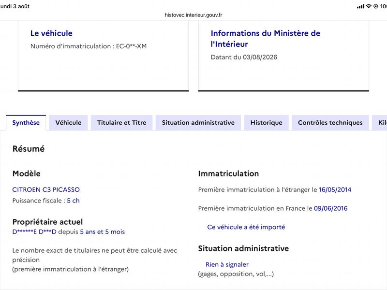Image resolution: width=387 pixels, height=290 pixels.
Task: Click the CITROEN C3 PICASSO model name
Action: click(x=46, y=189)
